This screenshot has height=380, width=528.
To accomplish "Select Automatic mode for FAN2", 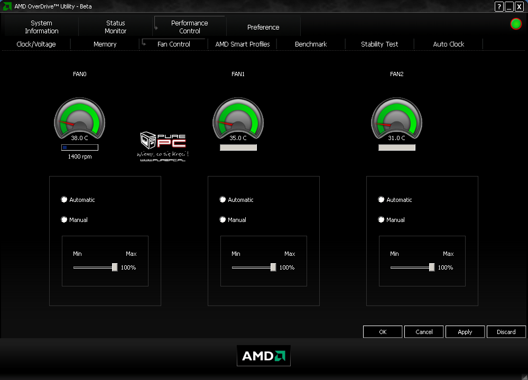I will pyautogui.click(x=381, y=200).
